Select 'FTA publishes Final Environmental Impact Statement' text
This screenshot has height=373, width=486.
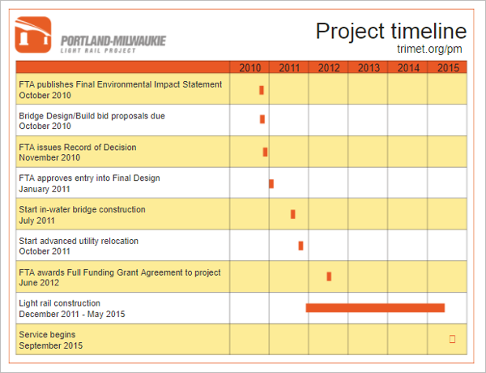click(120, 84)
